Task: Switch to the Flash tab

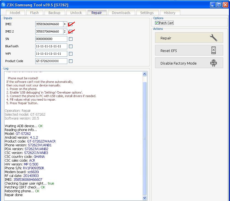Action: coord(34,13)
